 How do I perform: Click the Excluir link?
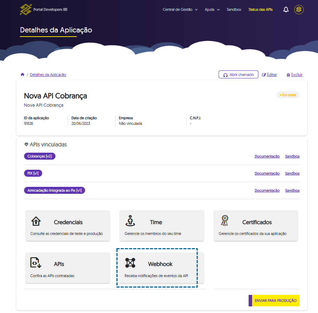point(297,75)
